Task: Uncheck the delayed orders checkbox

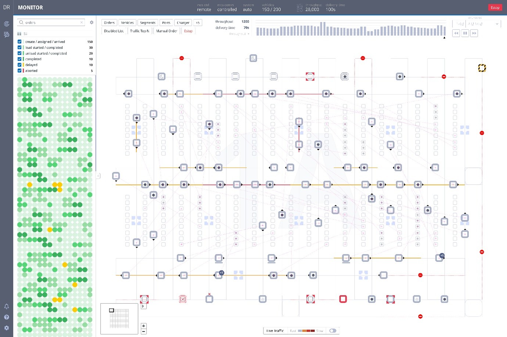Action: [x=19, y=65]
